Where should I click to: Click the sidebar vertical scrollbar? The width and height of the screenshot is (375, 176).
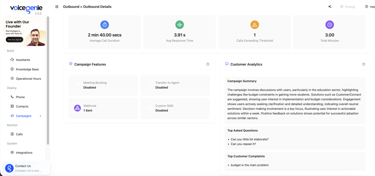click(48, 80)
